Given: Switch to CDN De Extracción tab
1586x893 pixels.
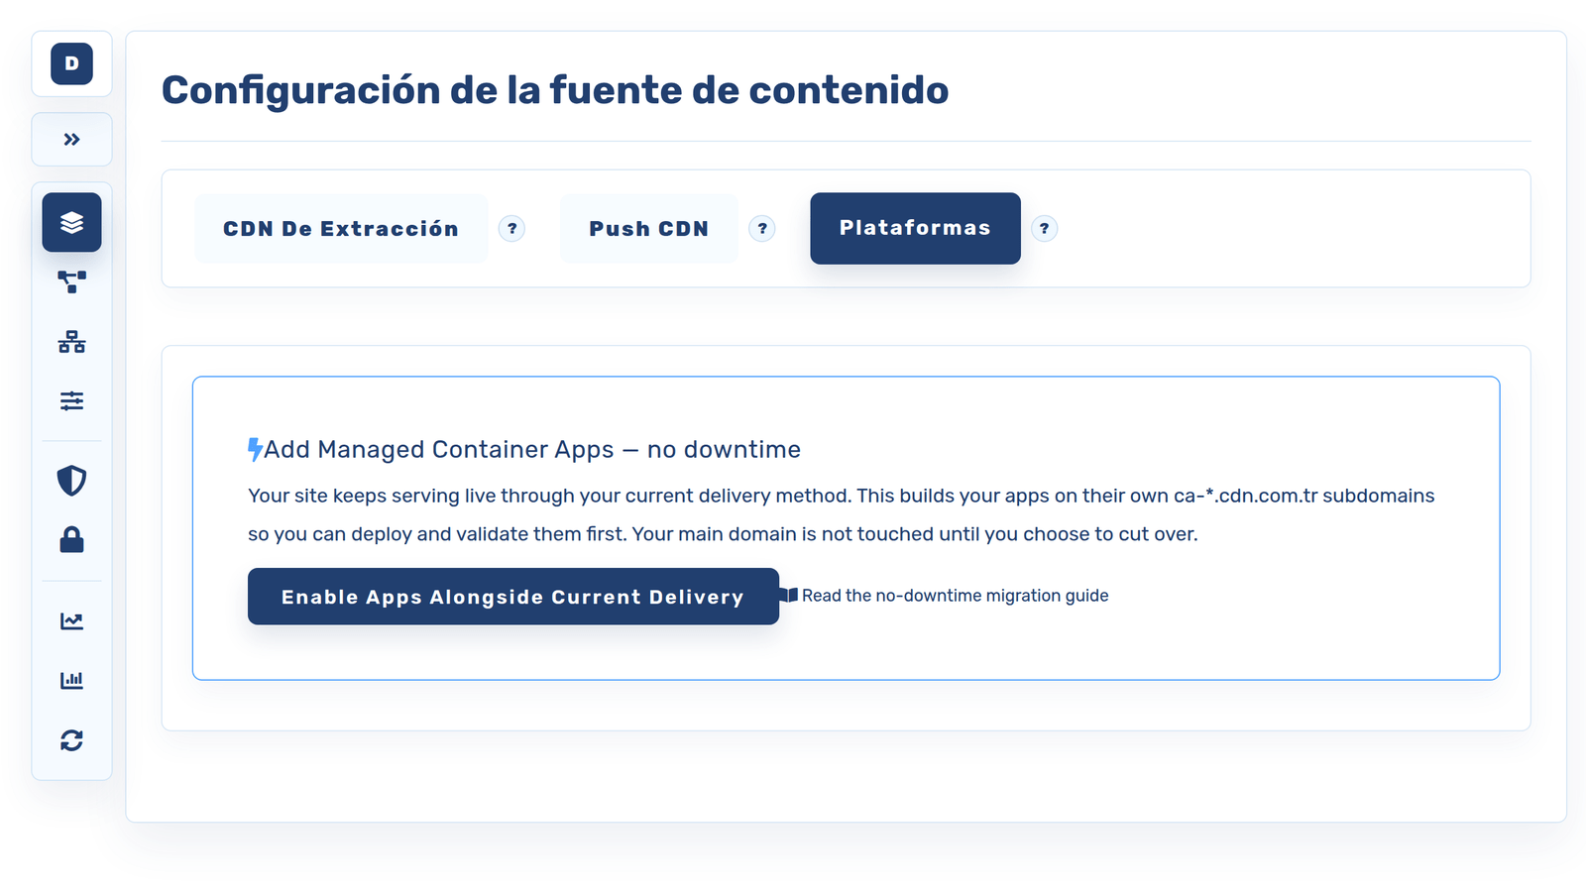Looking at the screenshot, I should [x=341, y=229].
